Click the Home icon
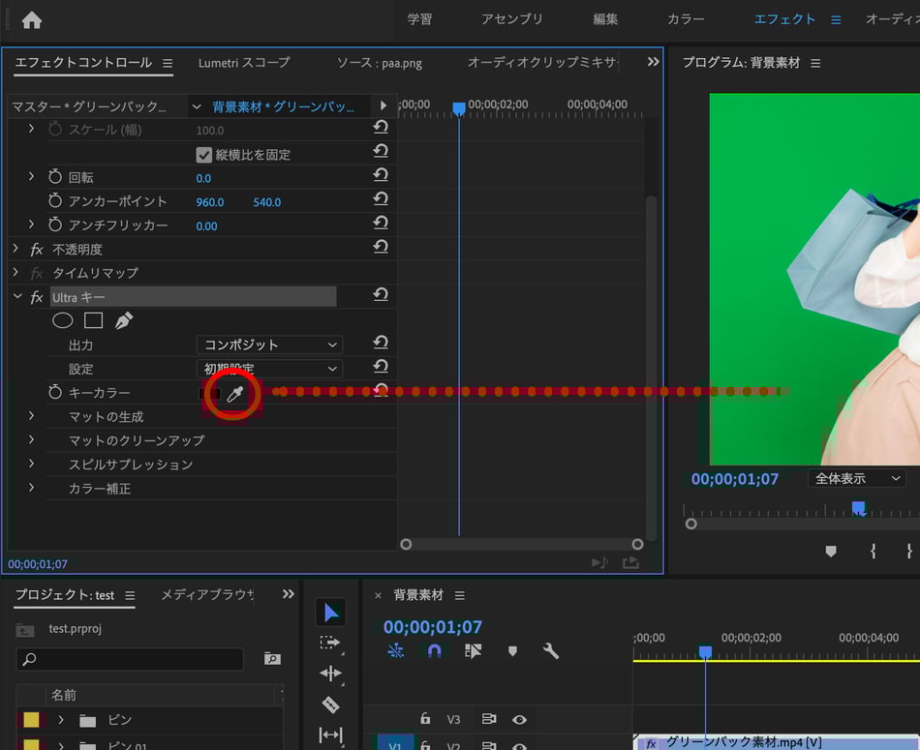Image resolution: width=920 pixels, height=750 pixels. [x=32, y=19]
